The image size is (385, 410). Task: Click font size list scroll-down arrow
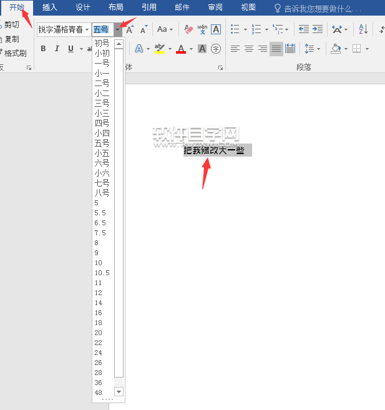pyautogui.click(x=119, y=391)
